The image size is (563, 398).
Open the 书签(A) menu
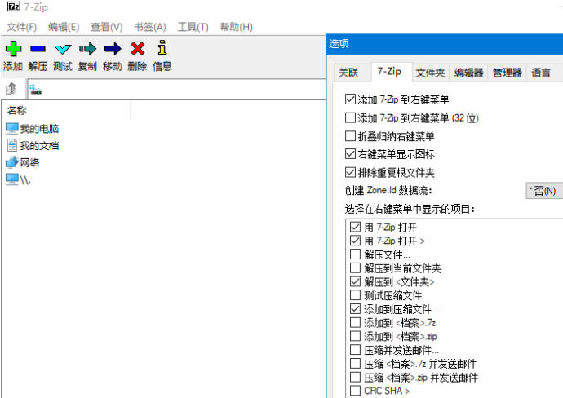click(150, 27)
